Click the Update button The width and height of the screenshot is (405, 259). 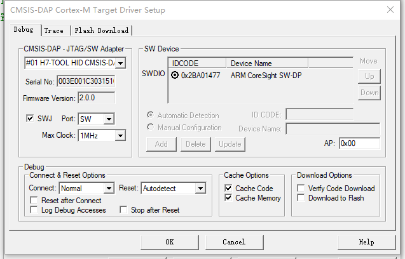230,144
